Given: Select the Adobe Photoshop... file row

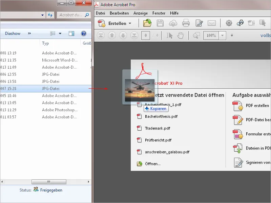Looking at the screenshot, I should pyautogui.click(x=46, y=110).
